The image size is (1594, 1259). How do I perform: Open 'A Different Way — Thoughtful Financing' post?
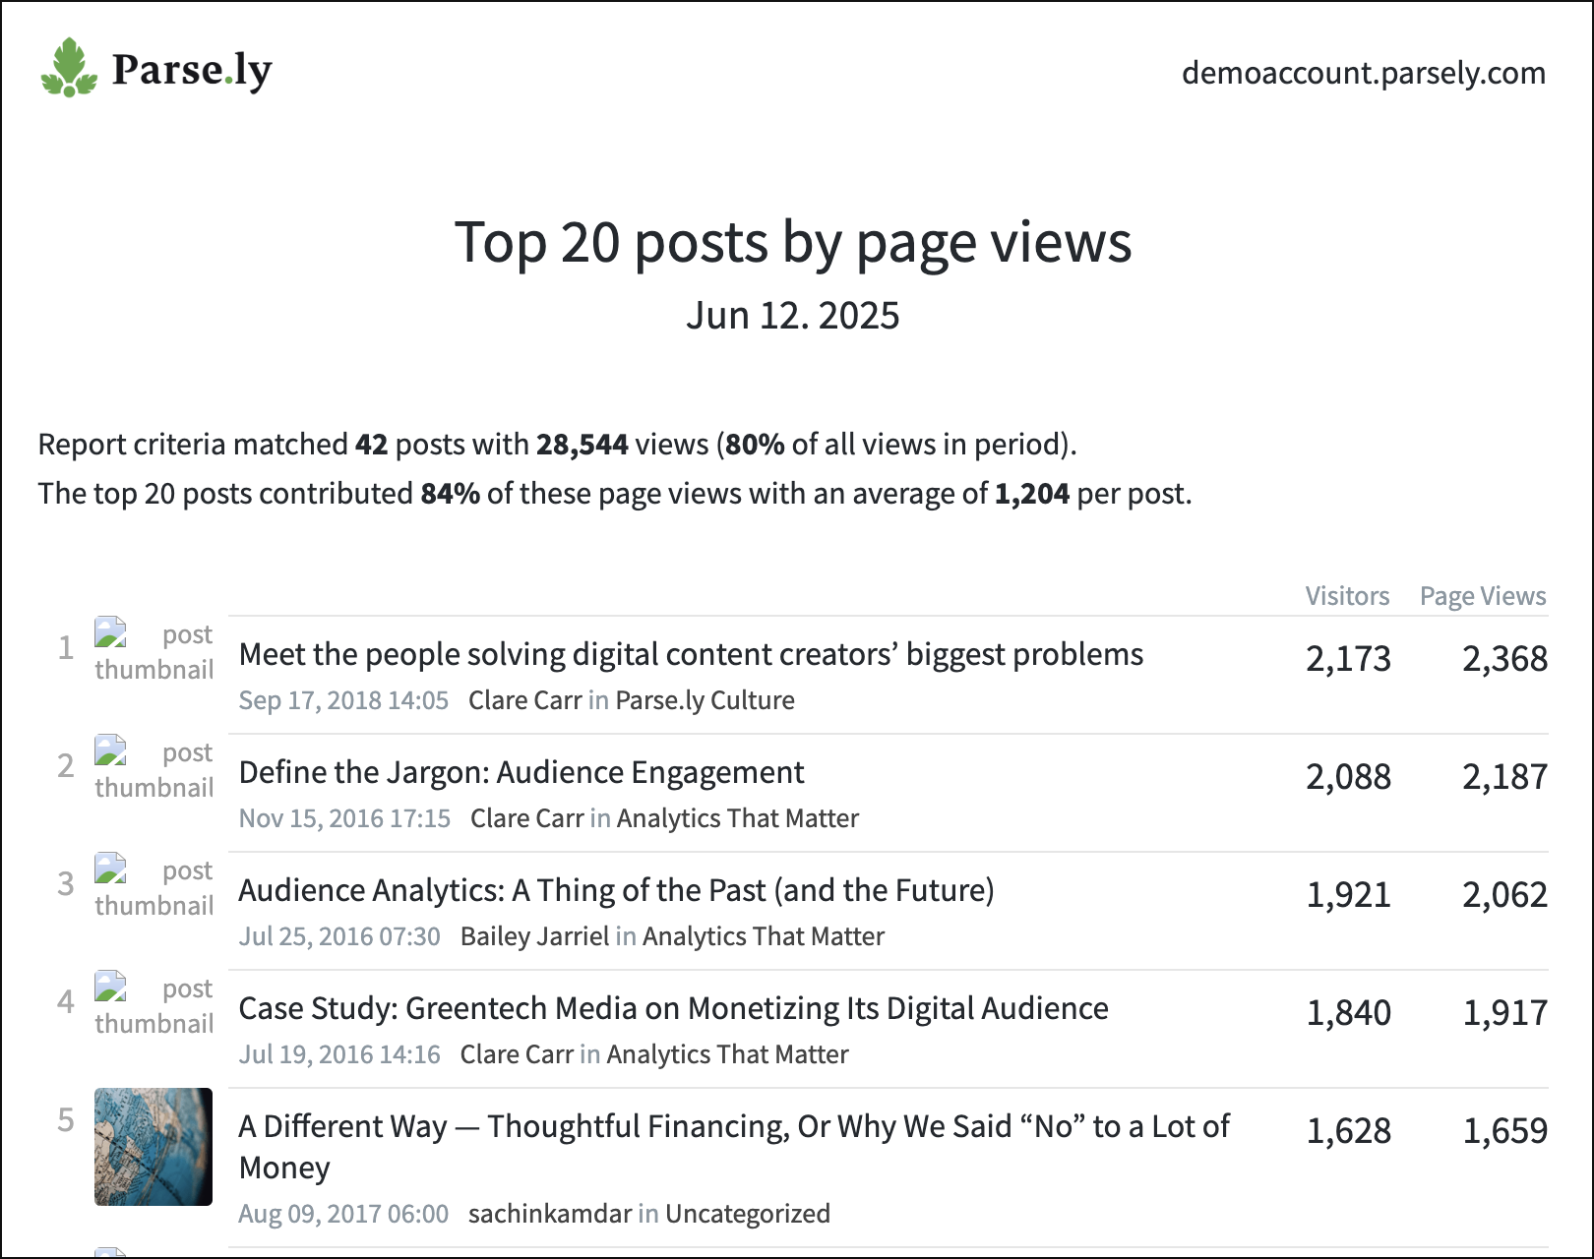[x=734, y=1146]
